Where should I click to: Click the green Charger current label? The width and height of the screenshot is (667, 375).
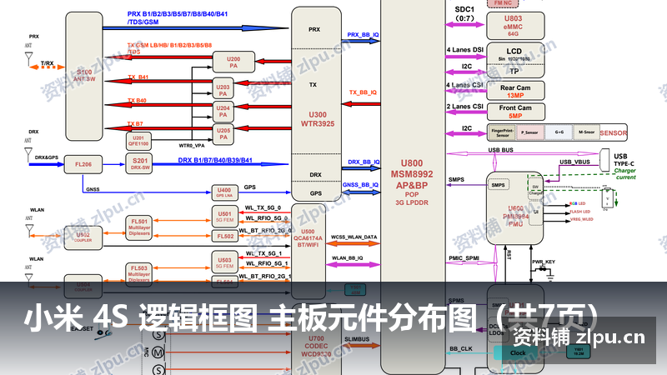coord(624,173)
